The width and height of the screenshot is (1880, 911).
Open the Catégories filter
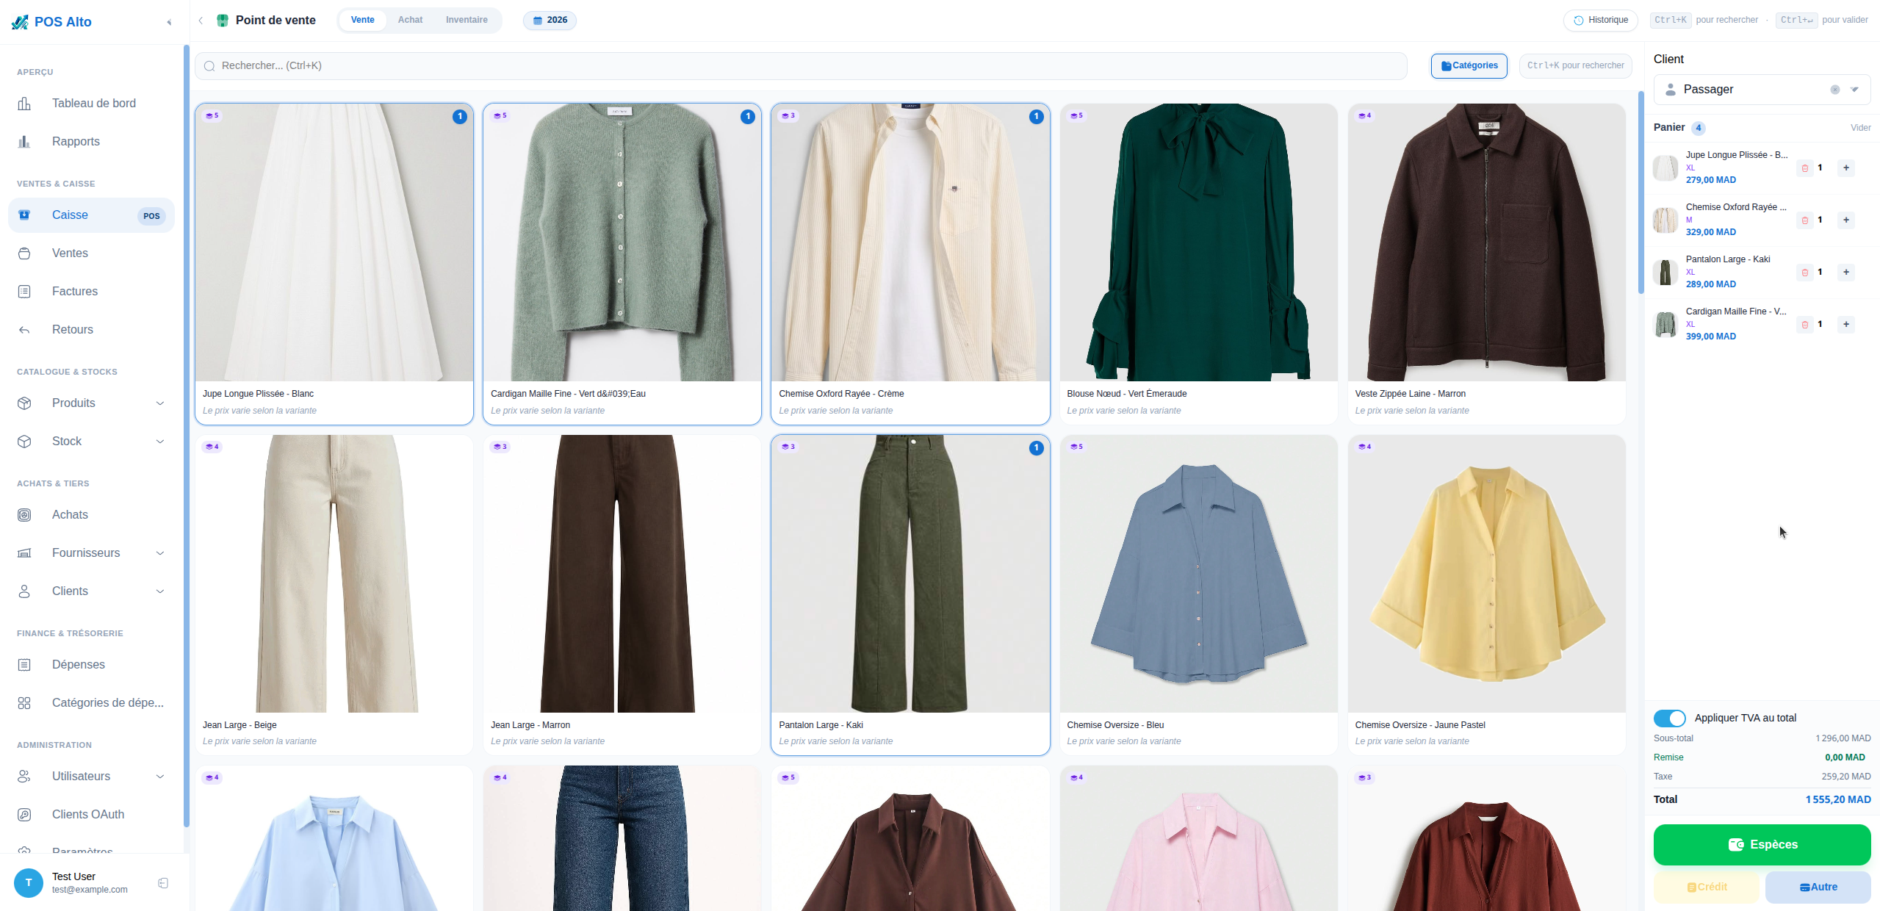click(1469, 66)
